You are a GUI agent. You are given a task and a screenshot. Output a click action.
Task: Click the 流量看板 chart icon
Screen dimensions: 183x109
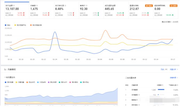pos(5,69)
